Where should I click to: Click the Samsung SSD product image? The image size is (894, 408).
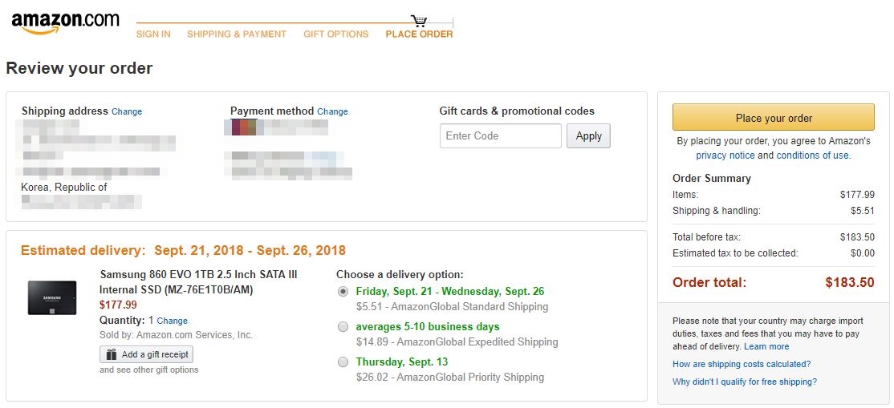pyautogui.click(x=52, y=297)
